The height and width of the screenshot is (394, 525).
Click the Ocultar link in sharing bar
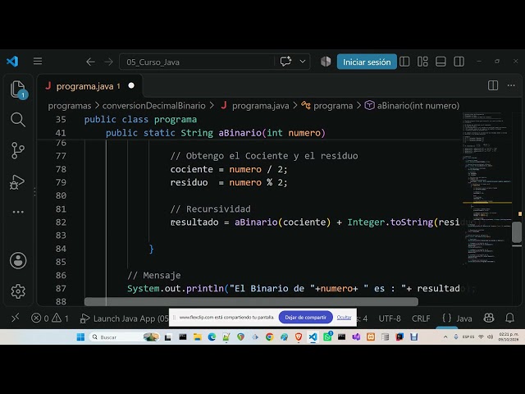(344, 318)
